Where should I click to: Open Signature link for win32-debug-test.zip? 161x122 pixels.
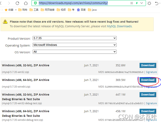(151, 103)
